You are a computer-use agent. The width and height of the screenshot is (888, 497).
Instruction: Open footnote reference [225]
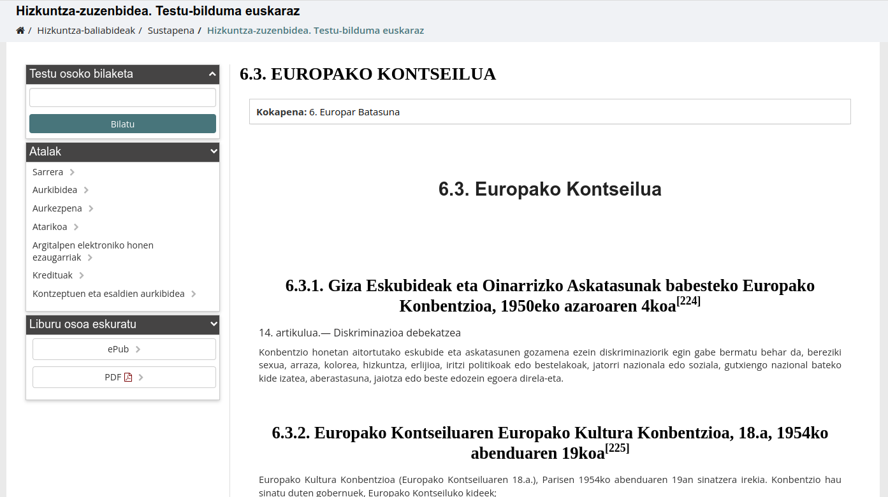(x=617, y=448)
